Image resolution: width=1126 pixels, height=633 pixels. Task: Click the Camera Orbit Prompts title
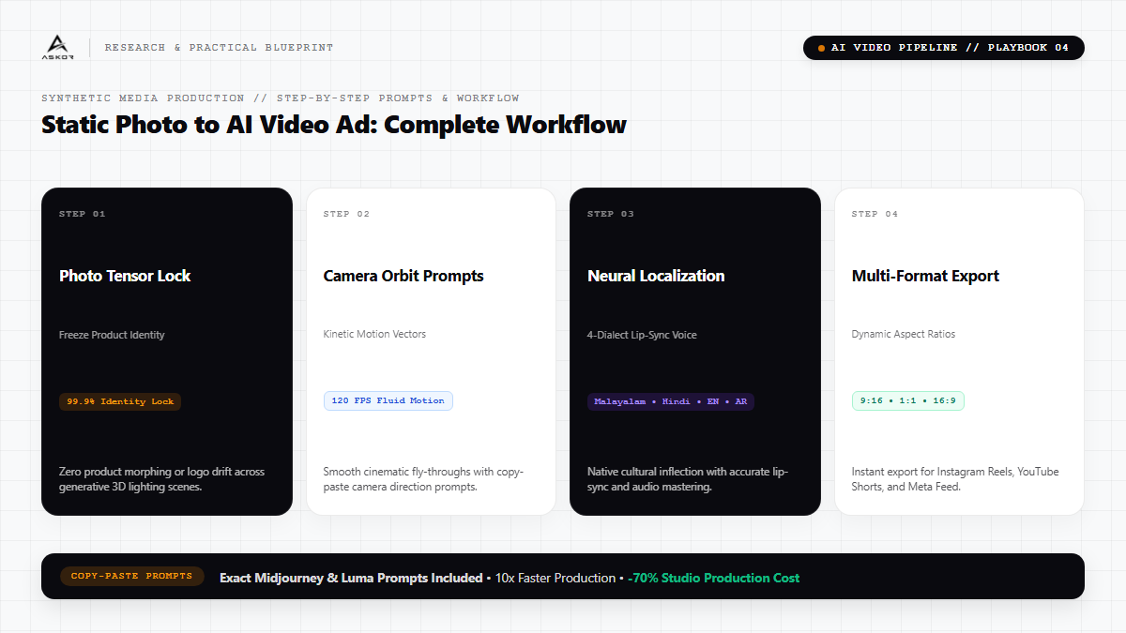pyautogui.click(x=403, y=276)
